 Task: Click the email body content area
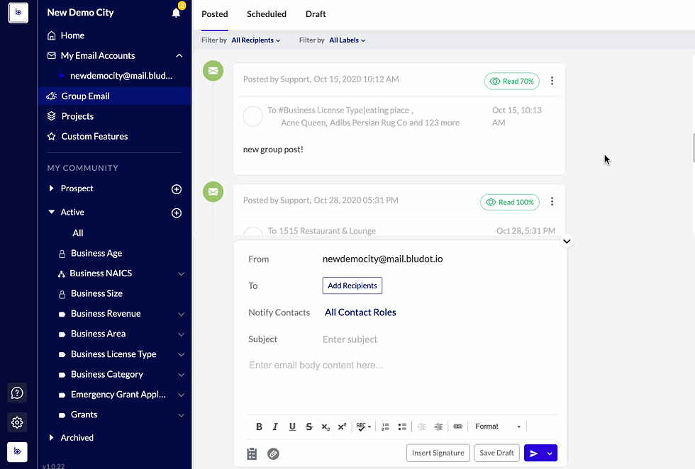click(401, 383)
